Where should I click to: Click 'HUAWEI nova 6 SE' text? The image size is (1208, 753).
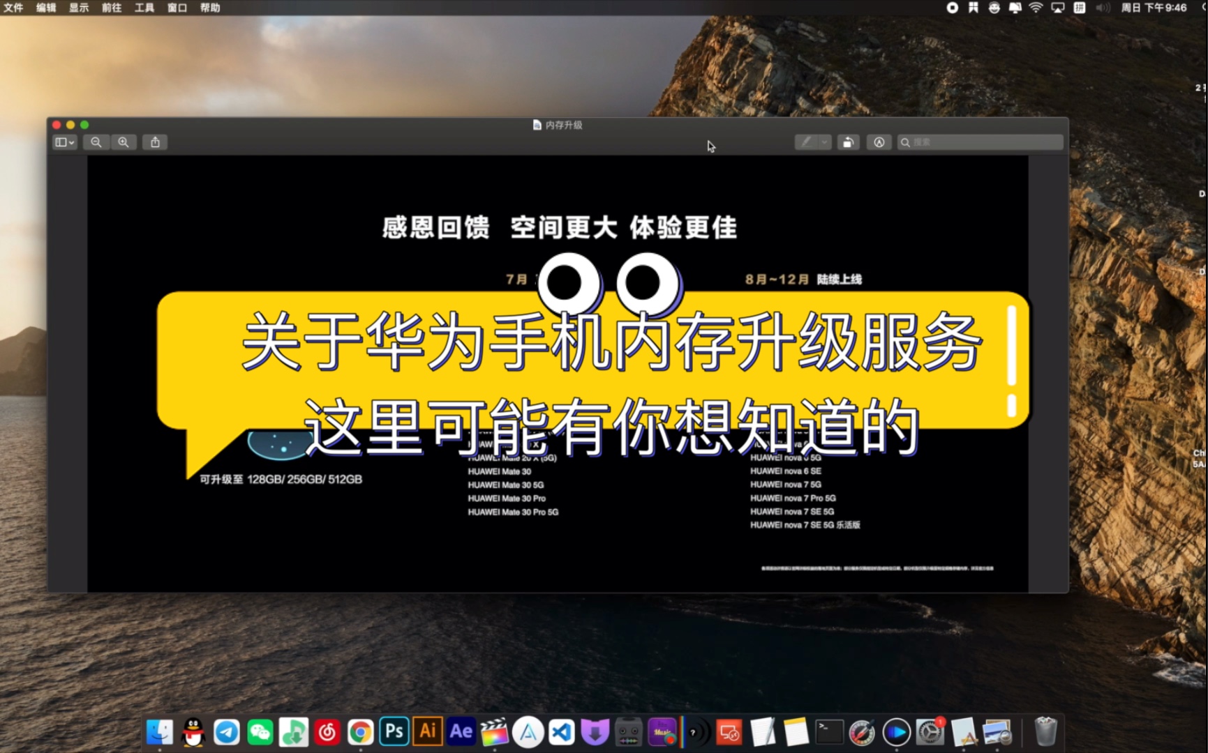click(786, 471)
